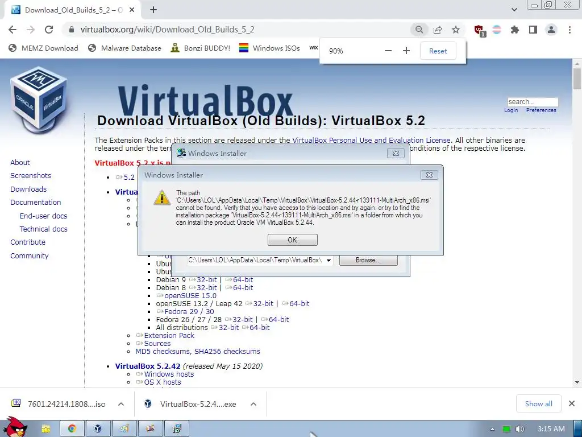Screen dimensions: 582x437
Task: Open new browser tab
Action: 153,10
